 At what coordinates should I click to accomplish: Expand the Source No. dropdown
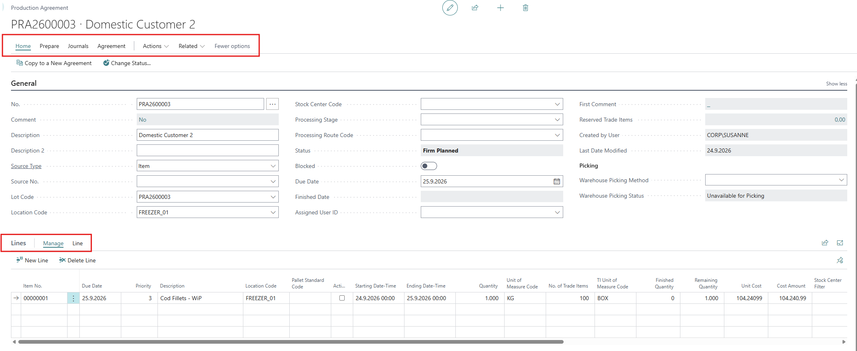tap(273, 181)
